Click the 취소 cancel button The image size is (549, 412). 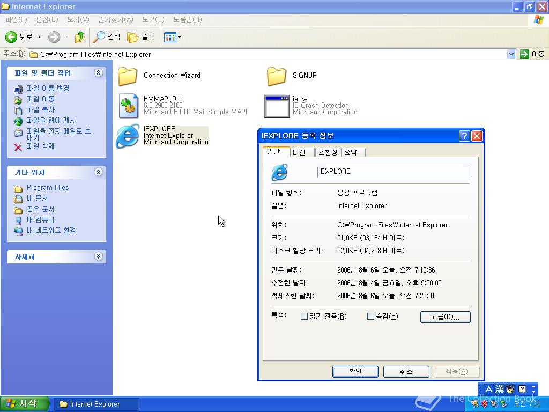[x=406, y=371]
